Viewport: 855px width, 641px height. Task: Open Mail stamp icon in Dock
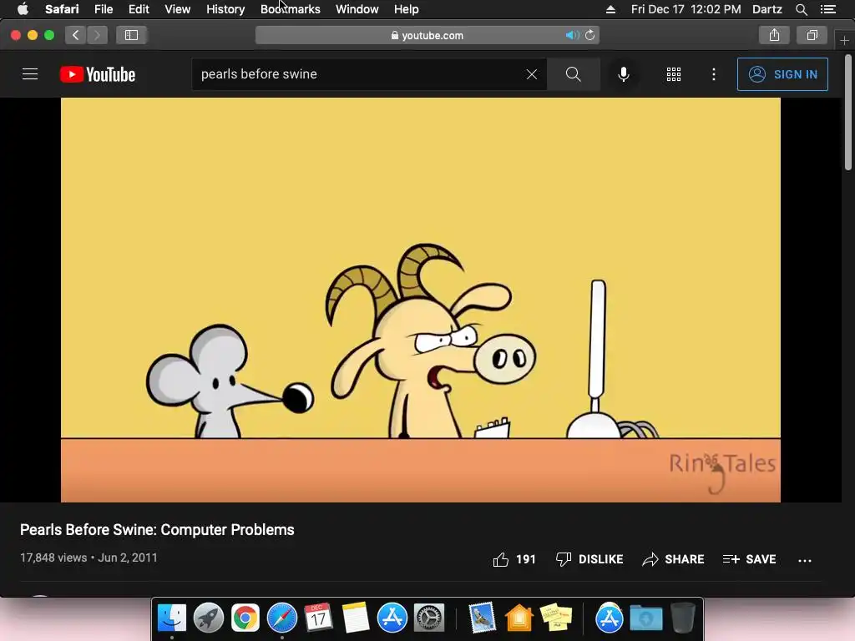click(x=482, y=618)
